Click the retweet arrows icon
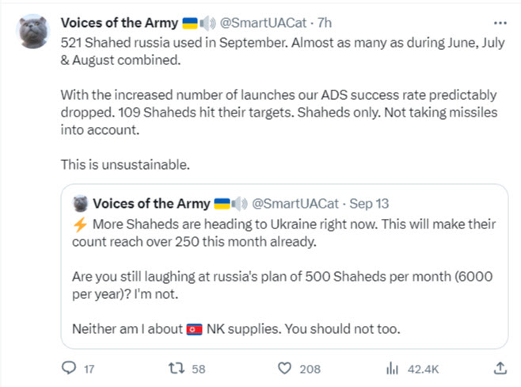Viewport: 521px width, 387px height. click(178, 368)
